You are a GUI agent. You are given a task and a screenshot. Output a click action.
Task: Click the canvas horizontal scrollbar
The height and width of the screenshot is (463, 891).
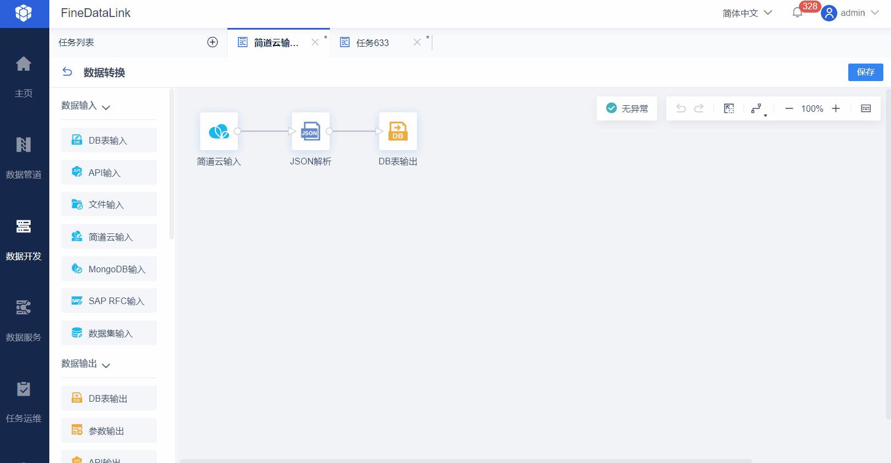(466, 461)
